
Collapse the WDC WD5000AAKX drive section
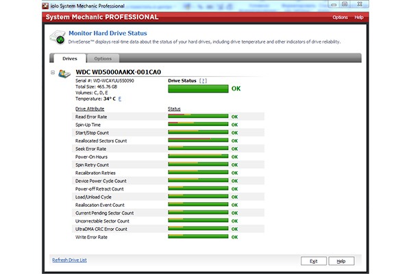[x=53, y=73]
